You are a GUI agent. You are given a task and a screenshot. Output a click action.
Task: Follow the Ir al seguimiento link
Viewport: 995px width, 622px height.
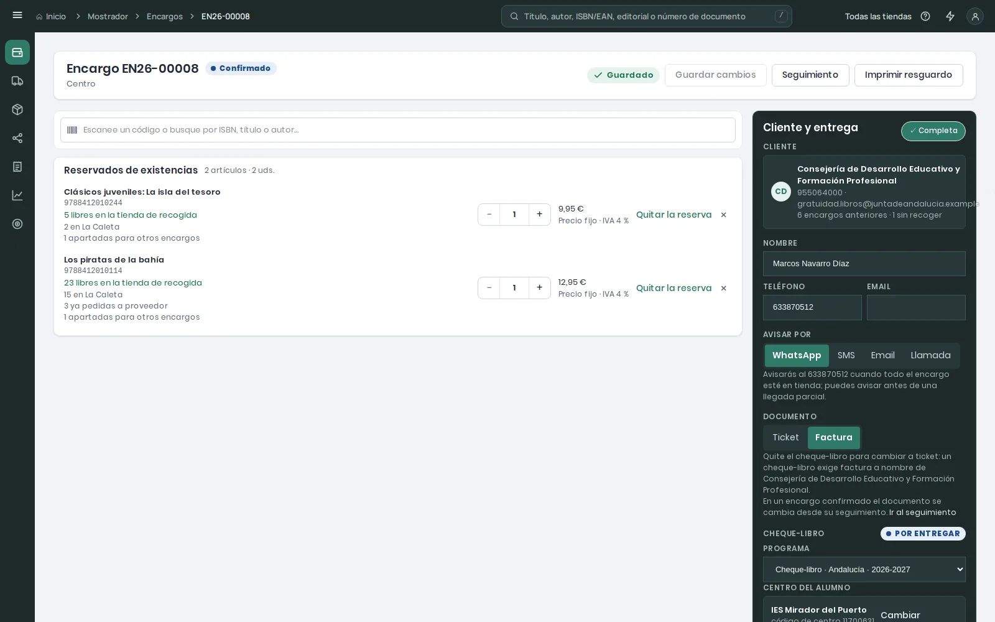click(922, 513)
